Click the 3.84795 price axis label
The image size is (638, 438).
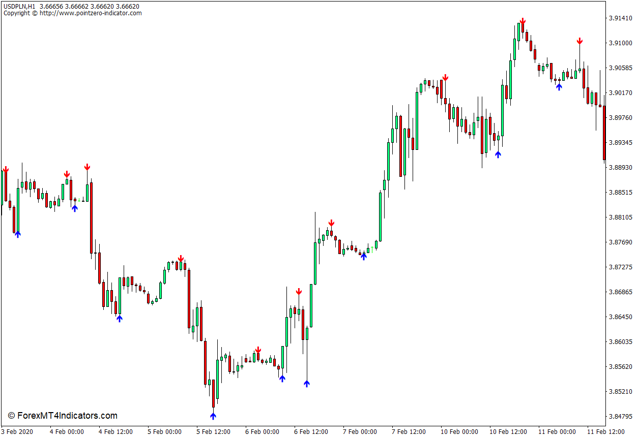coord(620,417)
